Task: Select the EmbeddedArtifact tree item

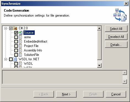Action: tap(36, 41)
